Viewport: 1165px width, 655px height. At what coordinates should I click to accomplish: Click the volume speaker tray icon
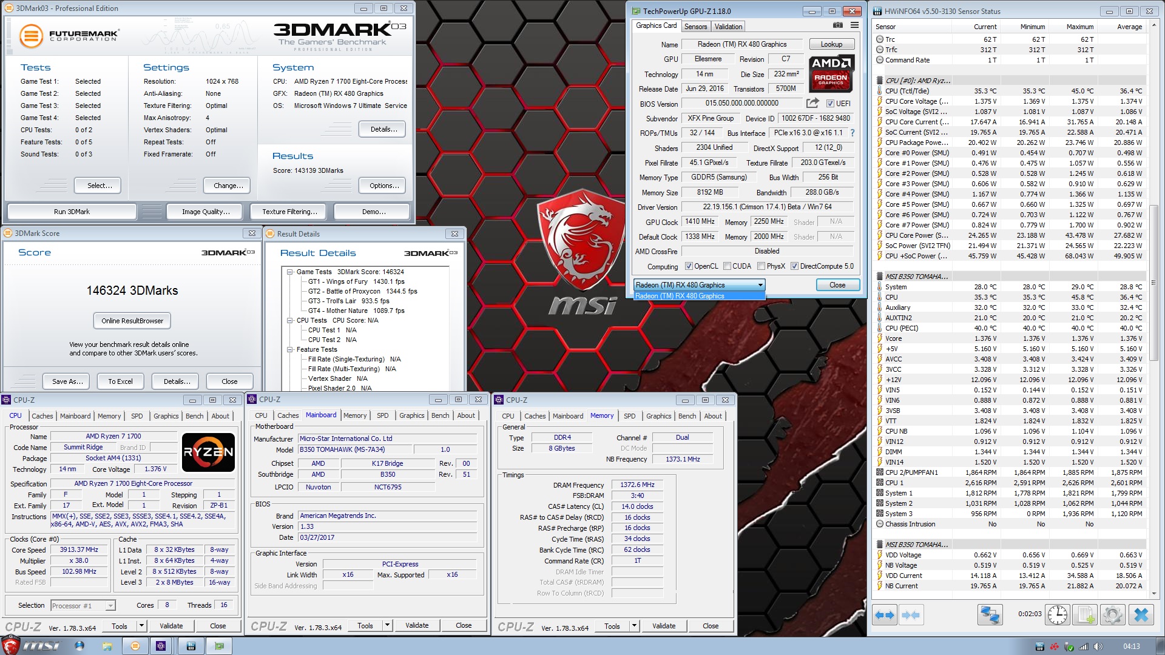coord(1098,647)
